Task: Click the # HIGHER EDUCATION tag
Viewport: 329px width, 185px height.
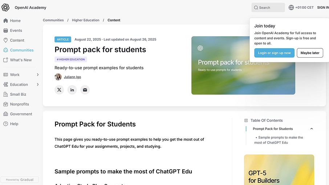Action: point(71,59)
